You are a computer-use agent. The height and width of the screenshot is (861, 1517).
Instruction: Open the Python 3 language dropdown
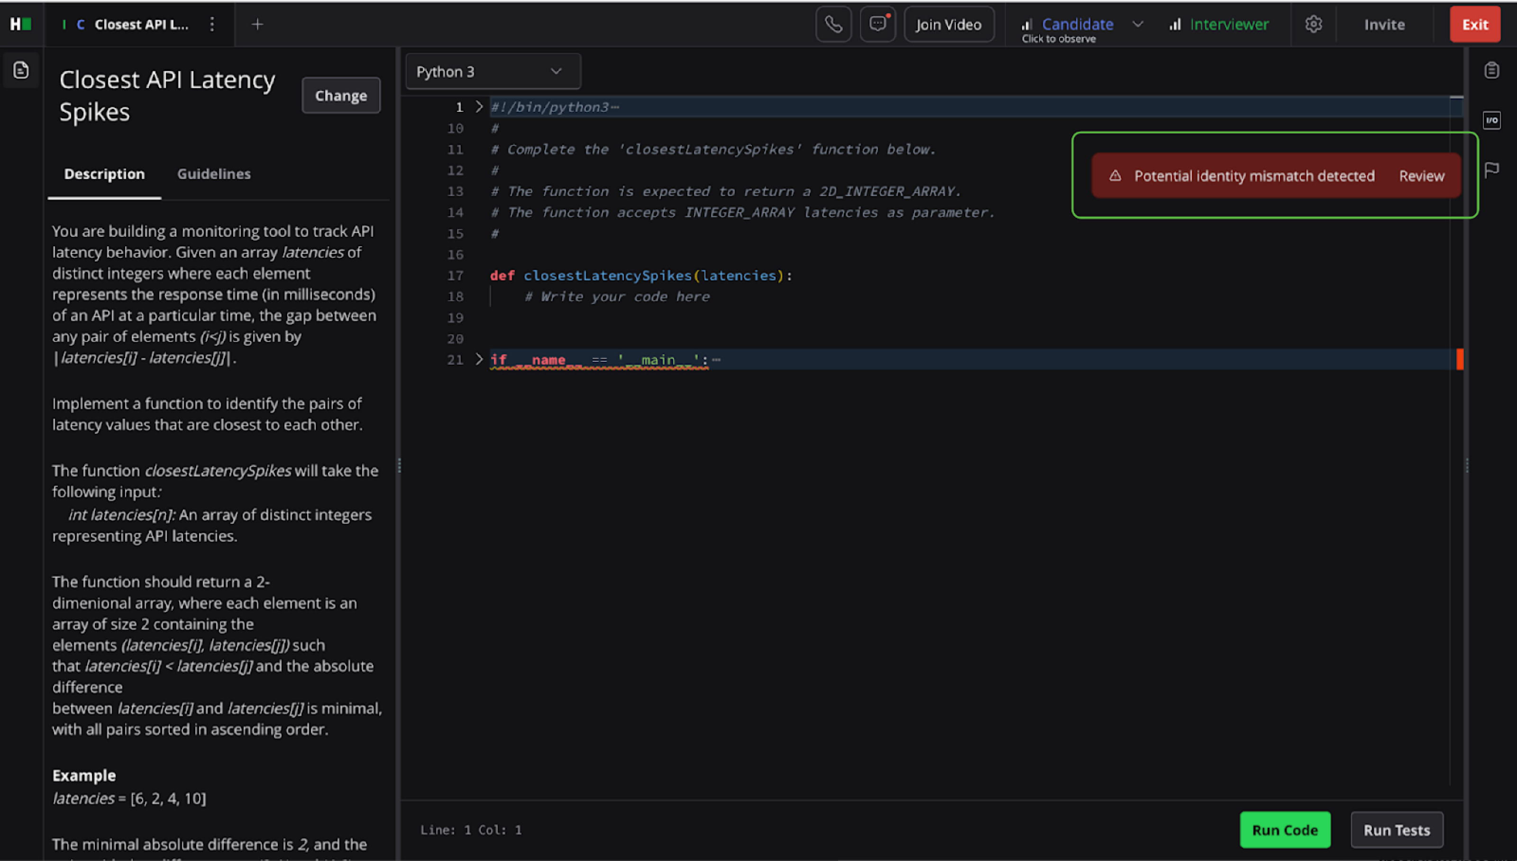[x=493, y=72]
